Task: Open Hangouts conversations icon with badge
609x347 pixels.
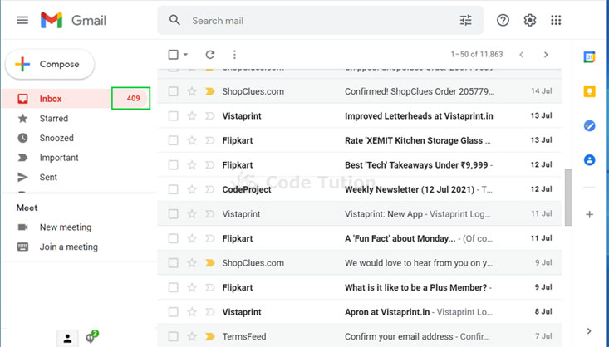Action: point(91,337)
